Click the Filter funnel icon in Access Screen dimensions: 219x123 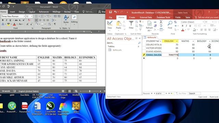tap(131, 23)
